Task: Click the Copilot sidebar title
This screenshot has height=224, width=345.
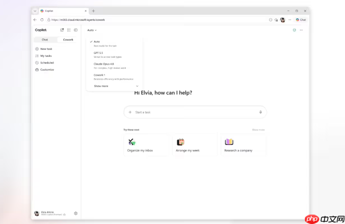Action: tap(41, 30)
